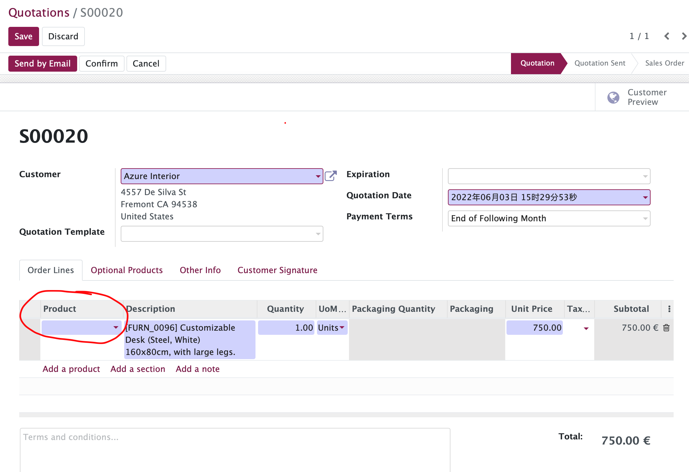Screen dimensions: 689x472
Task: Click the Terms and conditions field
Action: coord(224,448)
